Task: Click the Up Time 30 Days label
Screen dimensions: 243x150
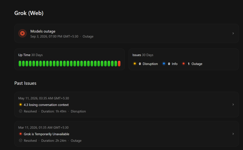Action: [30, 55]
